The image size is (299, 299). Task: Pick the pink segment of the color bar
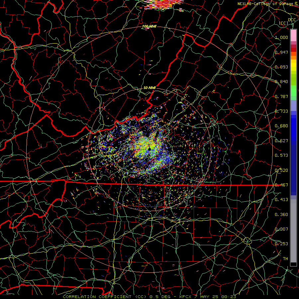coord(293,36)
